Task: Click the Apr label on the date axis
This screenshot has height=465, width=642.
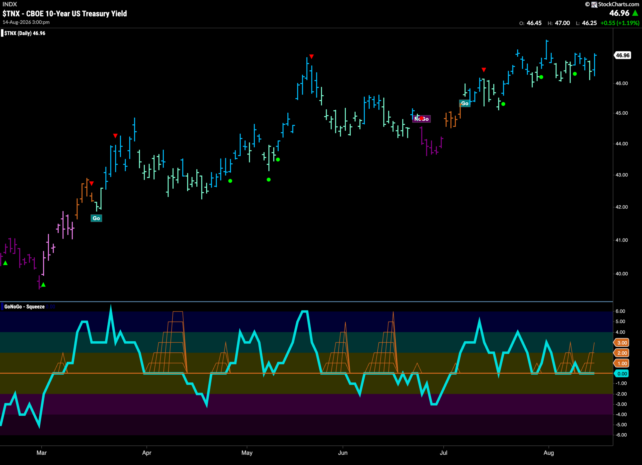Action: coord(147,452)
